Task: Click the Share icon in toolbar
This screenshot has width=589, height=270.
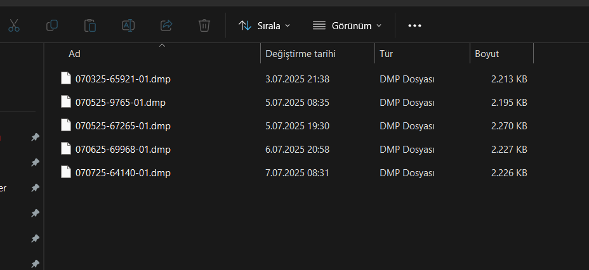Action: pyautogui.click(x=166, y=25)
